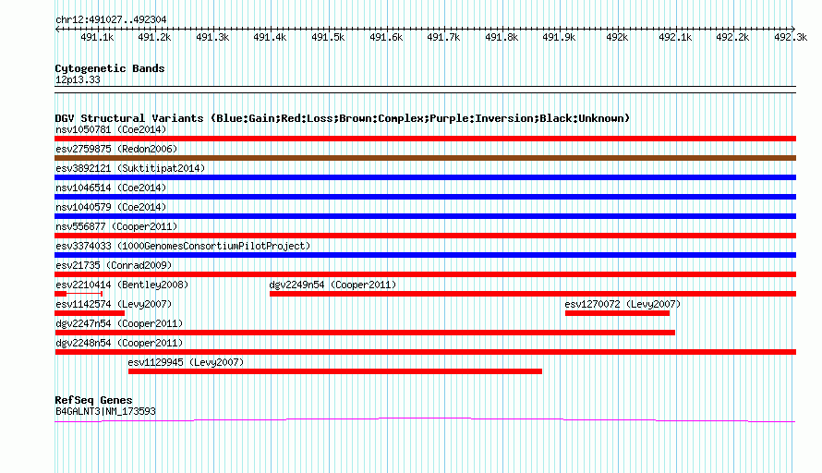Open the nsv556877 (Cooper2011) label

pyautogui.click(x=116, y=226)
